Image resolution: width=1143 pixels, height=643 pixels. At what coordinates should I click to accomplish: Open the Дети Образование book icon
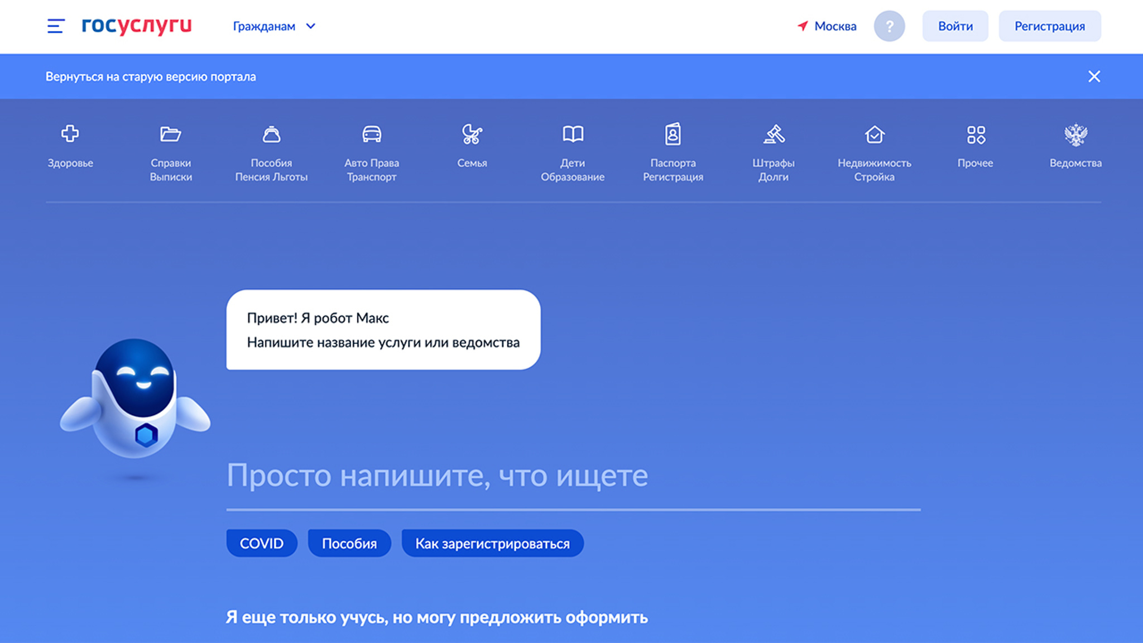pyautogui.click(x=573, y=134)
